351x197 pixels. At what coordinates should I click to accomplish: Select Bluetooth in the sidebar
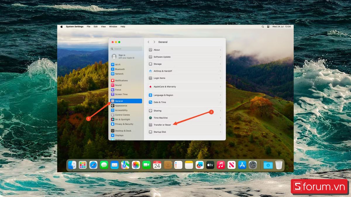coord(120,69)
